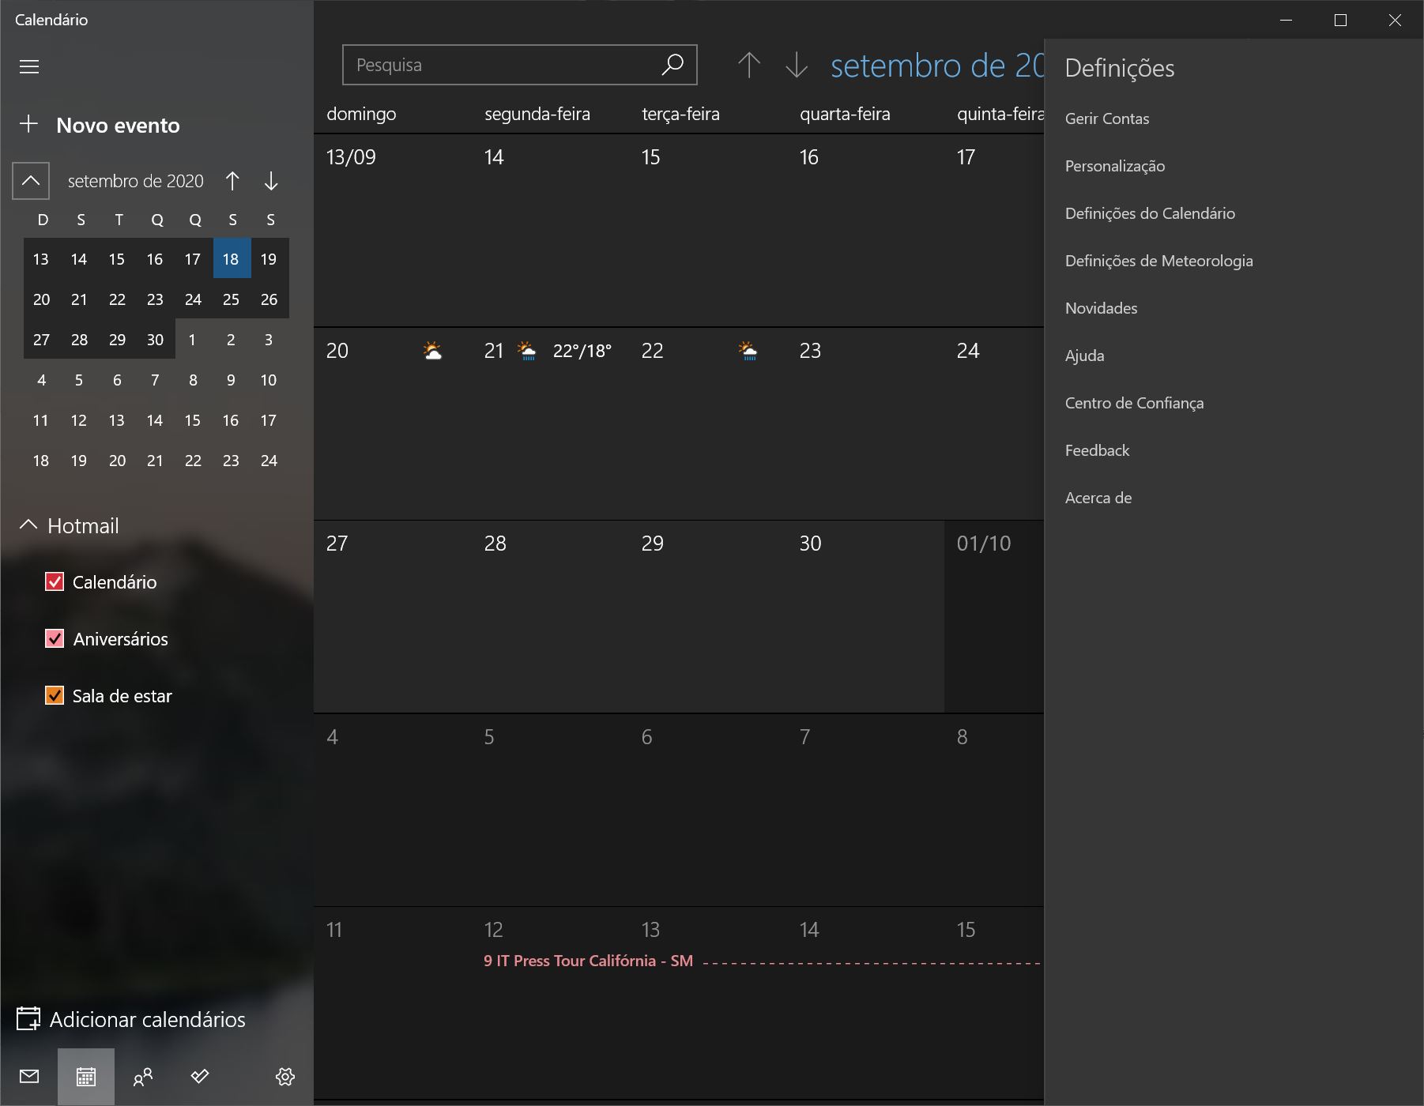
Task: Click 01/10 cell in month grid
Action: click(x=994, y=616)
